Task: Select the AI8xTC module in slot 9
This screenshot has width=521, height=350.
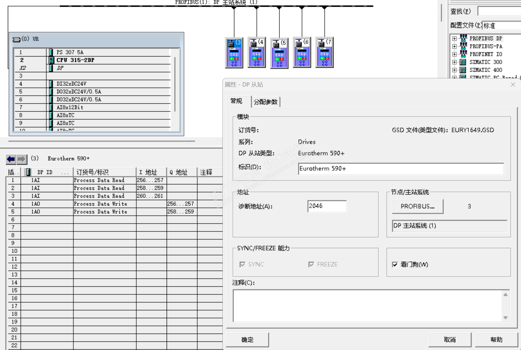Action: pyautogui.click(x=93, y=123)
